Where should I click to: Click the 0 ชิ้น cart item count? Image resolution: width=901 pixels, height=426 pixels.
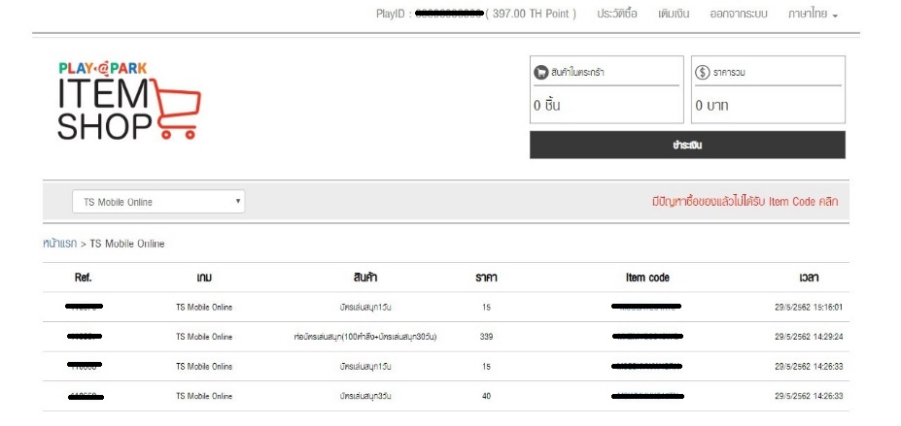click(547, 106)
